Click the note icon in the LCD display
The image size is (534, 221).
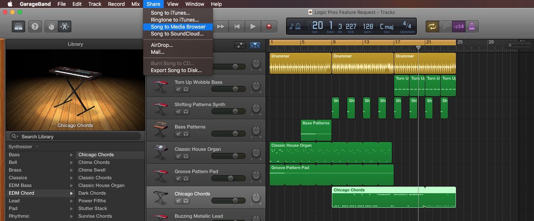291,26
